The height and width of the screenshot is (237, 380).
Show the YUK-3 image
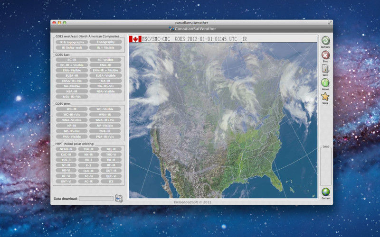click(x=66, y=160)
